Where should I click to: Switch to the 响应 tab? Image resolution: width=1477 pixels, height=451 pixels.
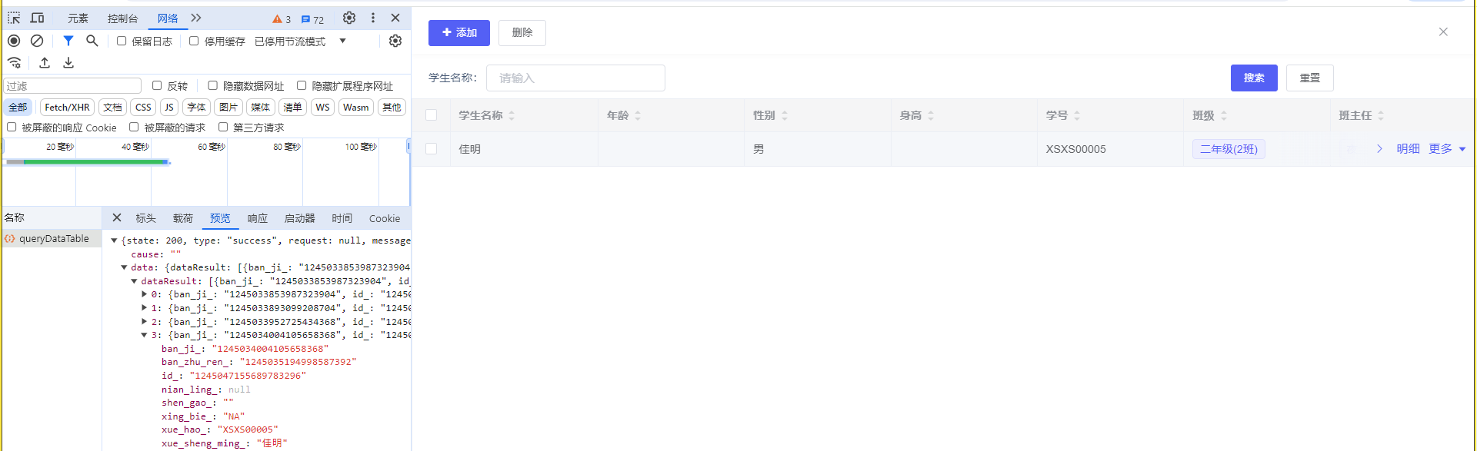point(258,218)
